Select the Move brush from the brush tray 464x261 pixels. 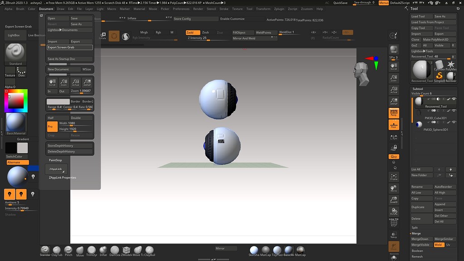point(80,250)
